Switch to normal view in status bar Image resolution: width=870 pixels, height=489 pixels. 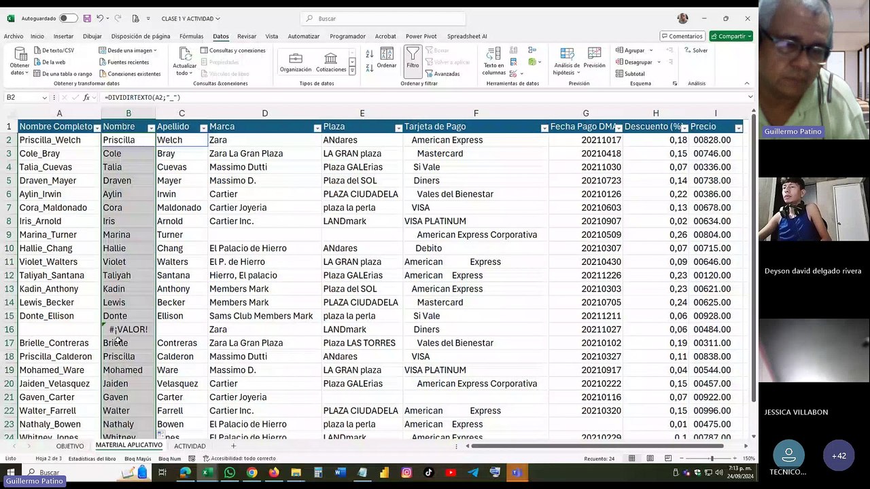[x=631, y=458]
